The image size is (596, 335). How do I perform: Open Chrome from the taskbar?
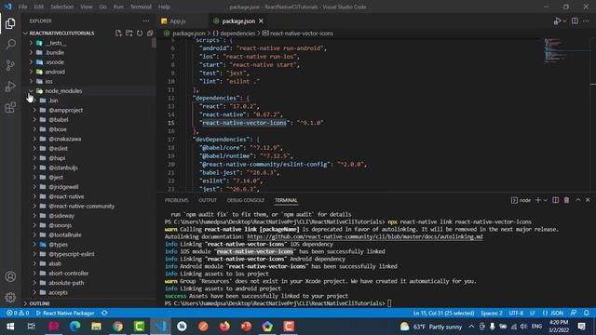(118, 327)
